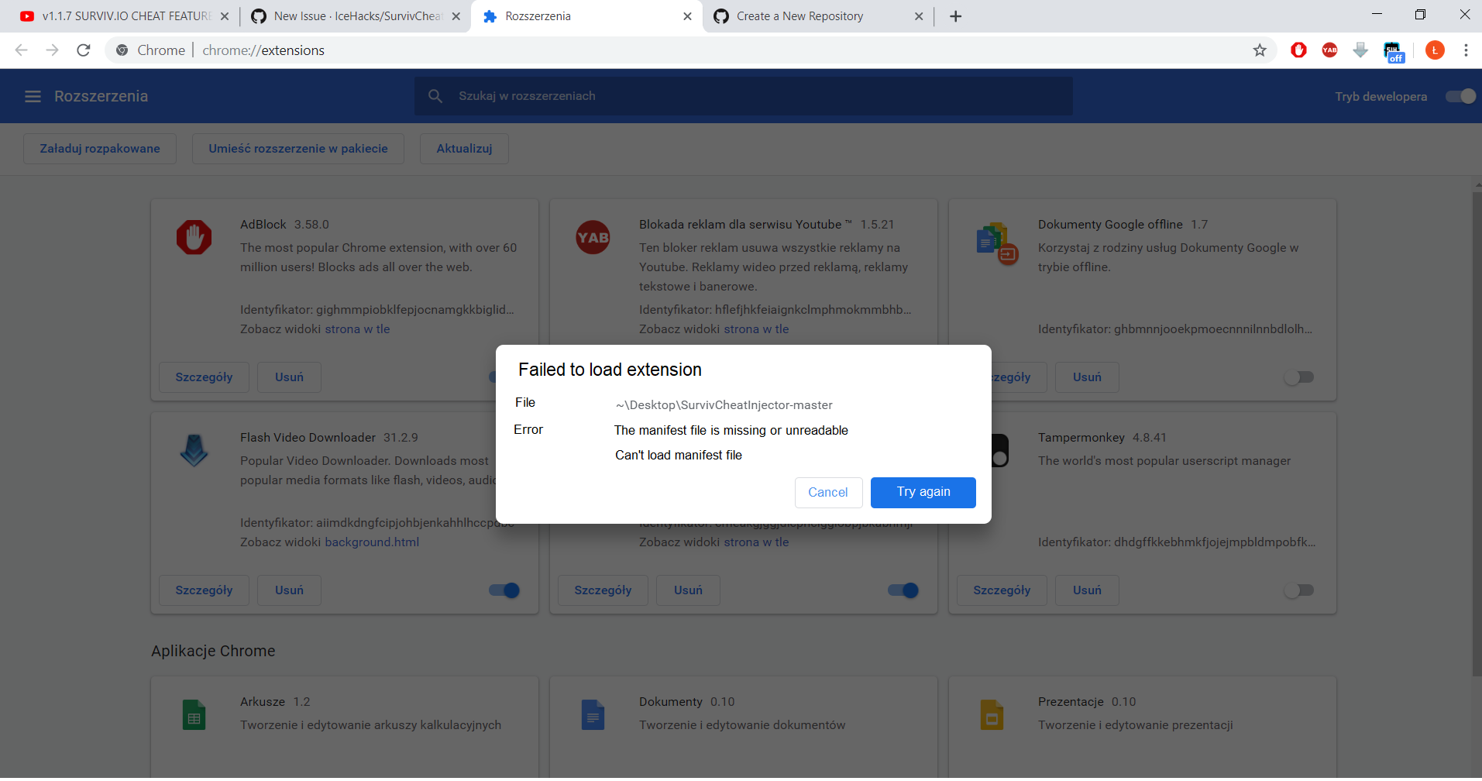Click the Flash Video Downloader arrow icon
The image size is (1482, 781).
[x=194, y=450]
